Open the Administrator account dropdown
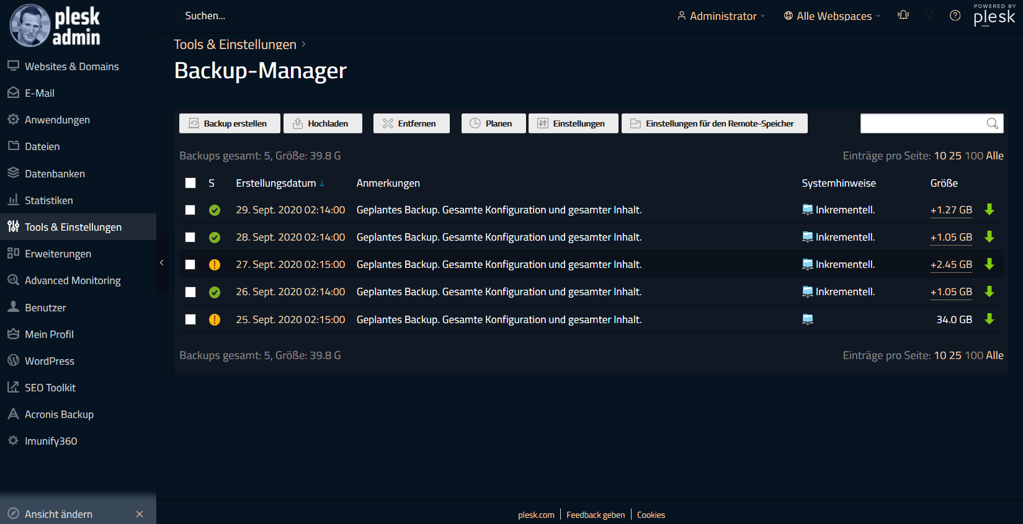The height and width of the screenshot is (524, 1023). tap(721, 16)
